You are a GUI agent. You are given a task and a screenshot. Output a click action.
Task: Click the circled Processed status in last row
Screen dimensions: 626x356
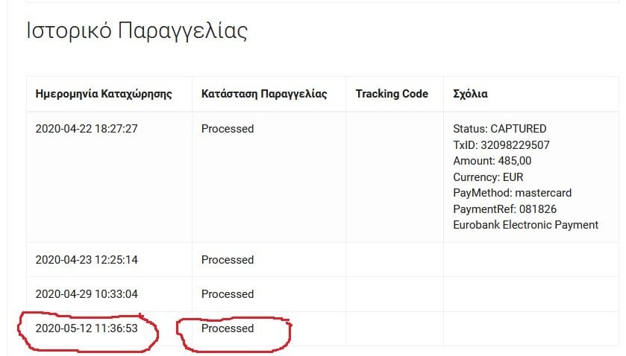[228, 328]
